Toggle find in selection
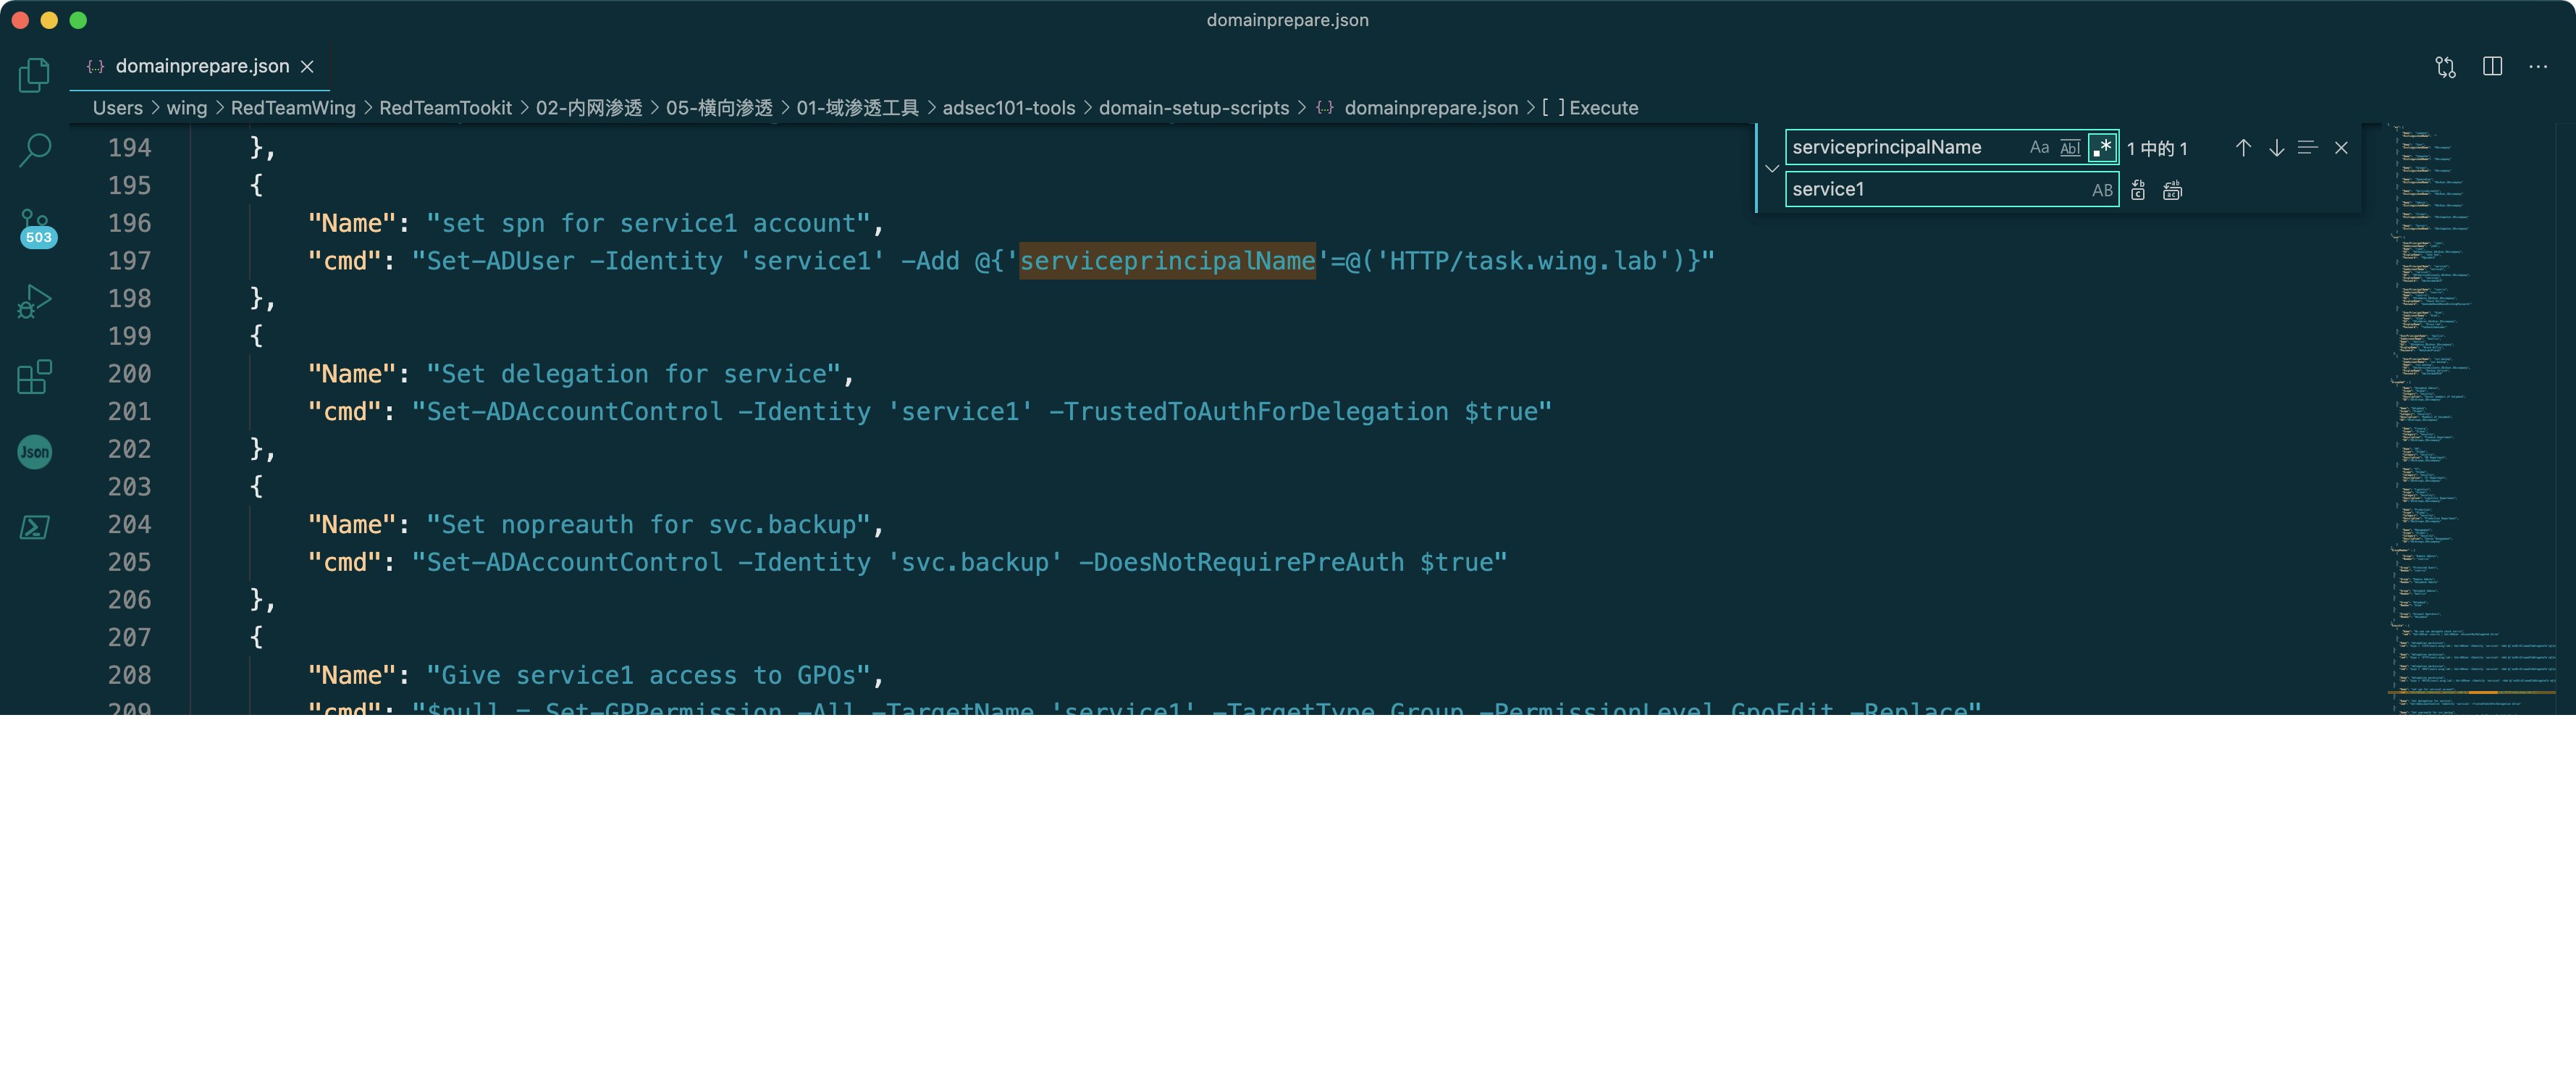The image size is (2576, 1088). tap(2308, 147)
